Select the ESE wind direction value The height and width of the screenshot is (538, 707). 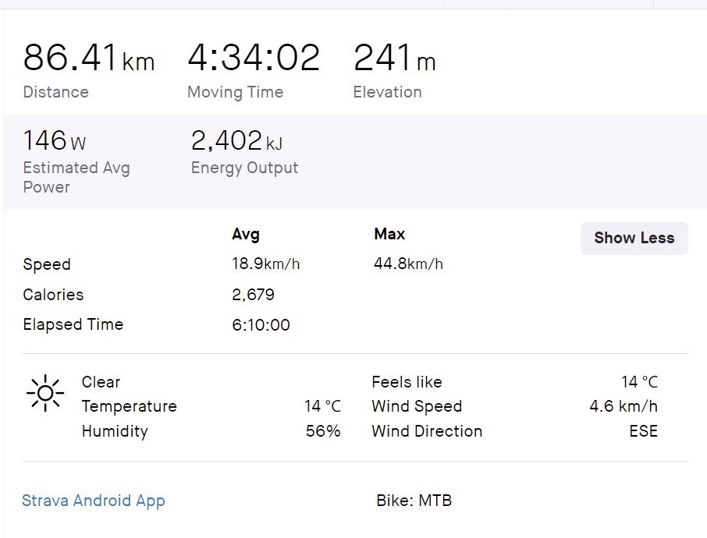pyautogui.click(x=643, y=431)
